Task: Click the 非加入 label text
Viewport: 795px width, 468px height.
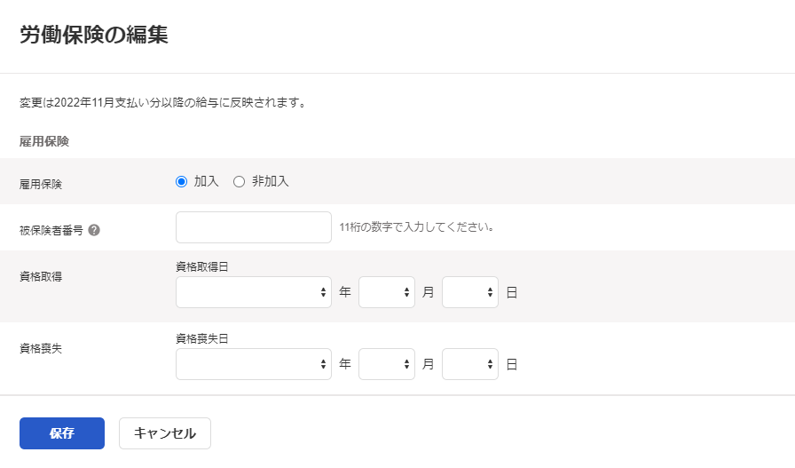Action: click(x=270, y=181)
